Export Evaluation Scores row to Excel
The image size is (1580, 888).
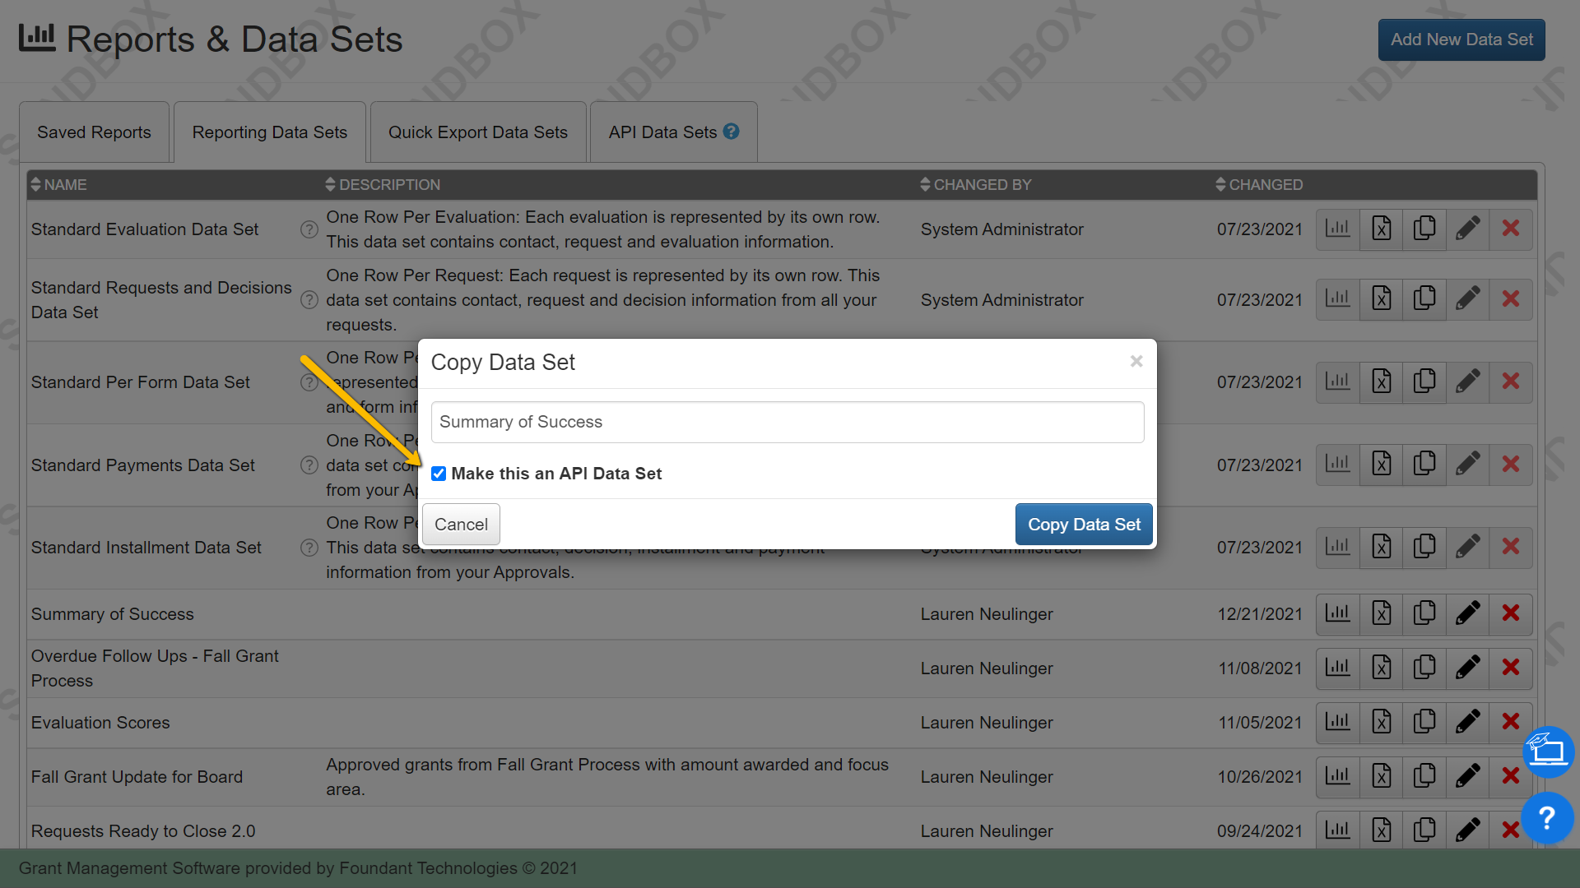point(1381,722)
